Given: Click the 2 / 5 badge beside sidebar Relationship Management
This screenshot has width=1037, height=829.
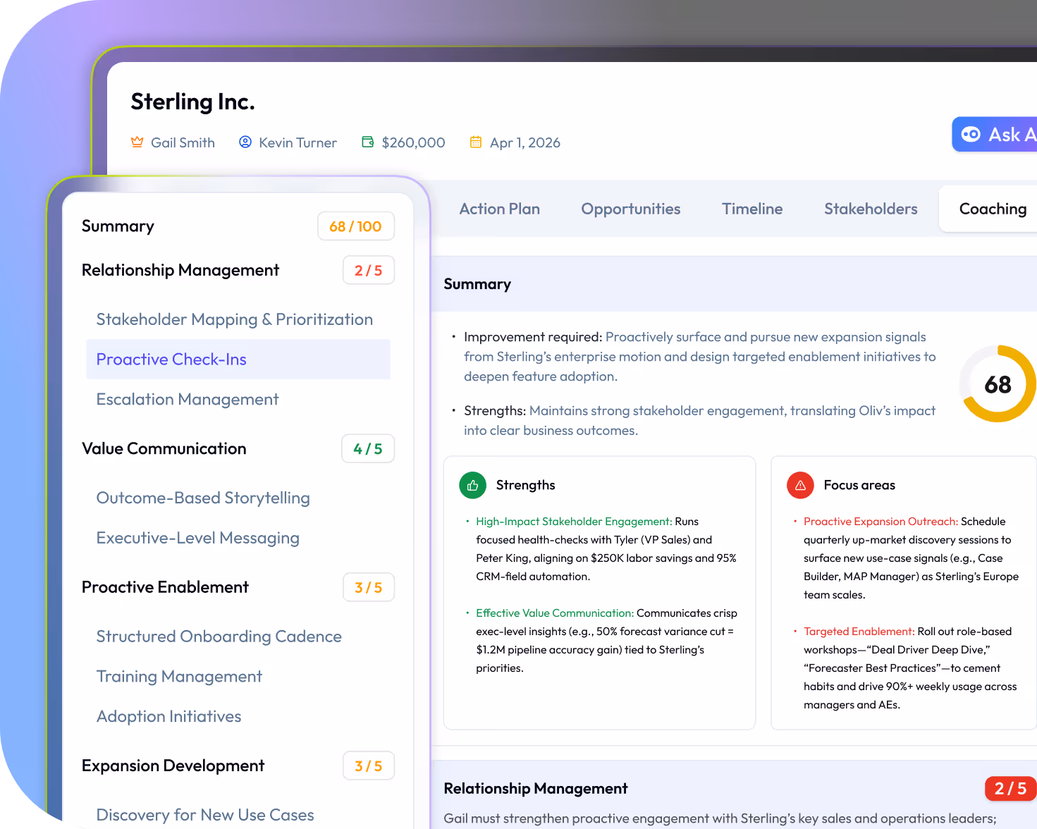Looking at the screenshot, I should coord(369,271).
